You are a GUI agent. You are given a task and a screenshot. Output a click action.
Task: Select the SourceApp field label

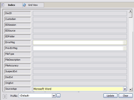click(x=18, y=89)
